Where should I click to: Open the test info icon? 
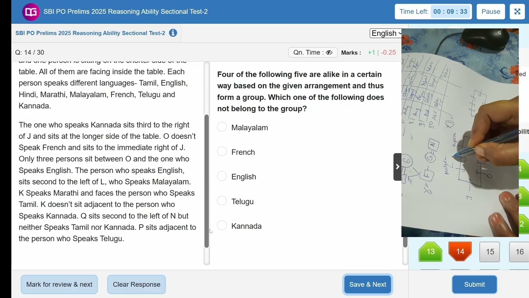point(173,33)
